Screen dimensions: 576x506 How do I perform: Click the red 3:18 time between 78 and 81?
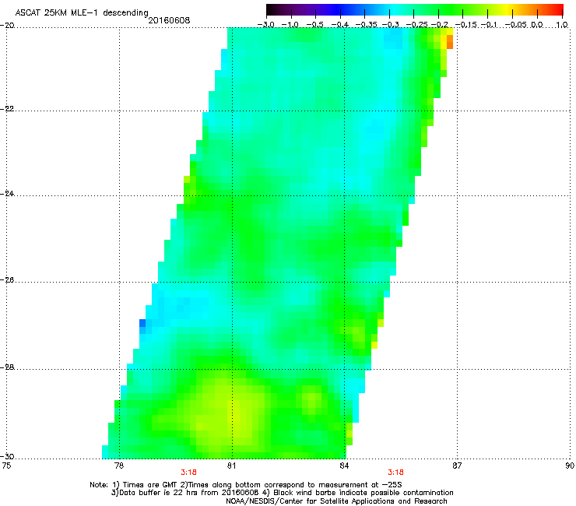pos(189,473)
